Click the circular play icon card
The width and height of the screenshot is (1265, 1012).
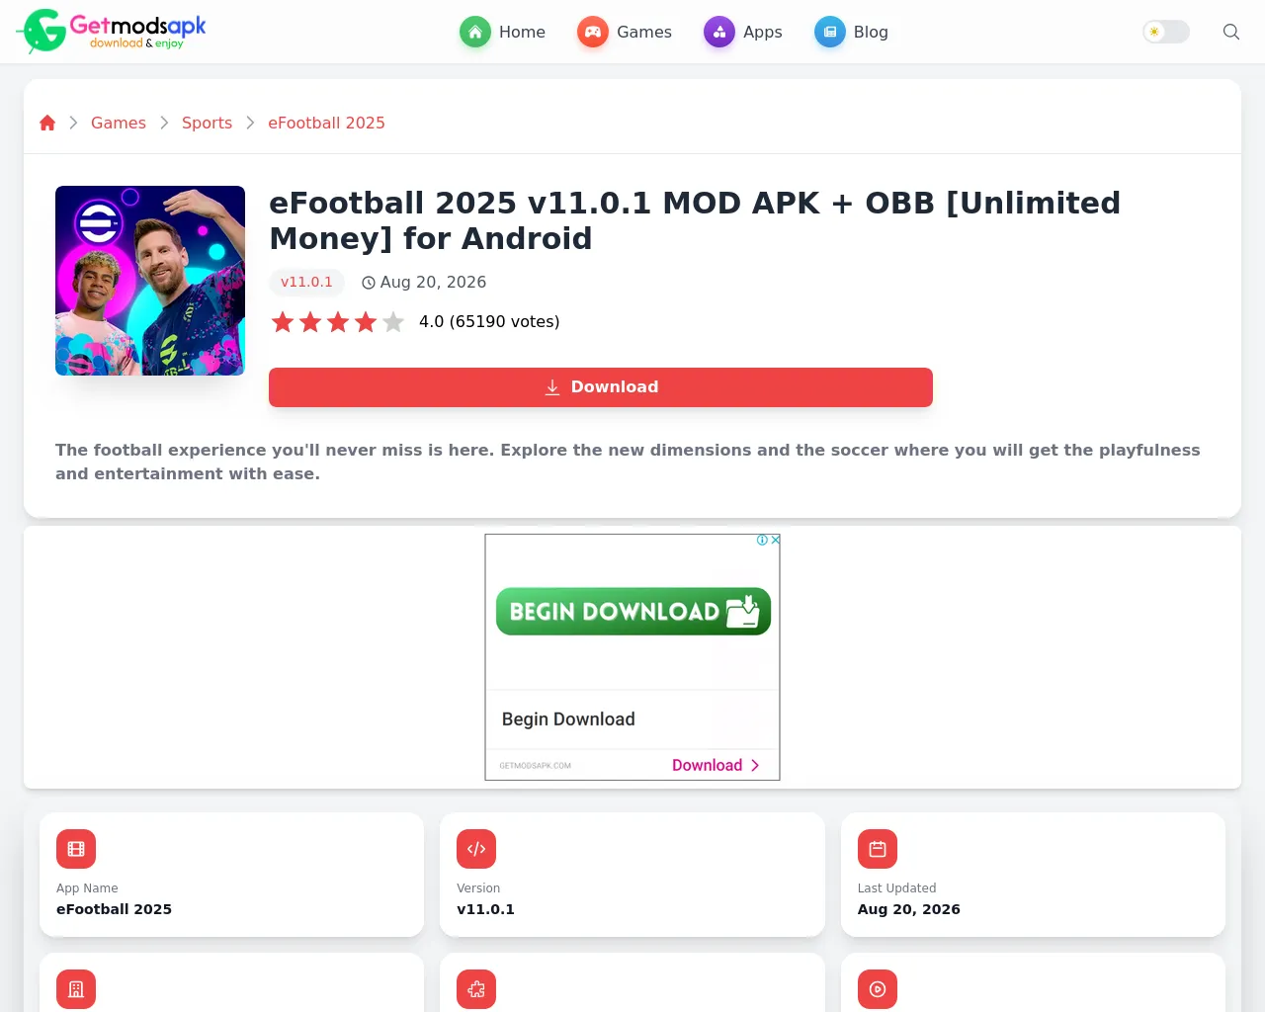click(x=878, y=989)
